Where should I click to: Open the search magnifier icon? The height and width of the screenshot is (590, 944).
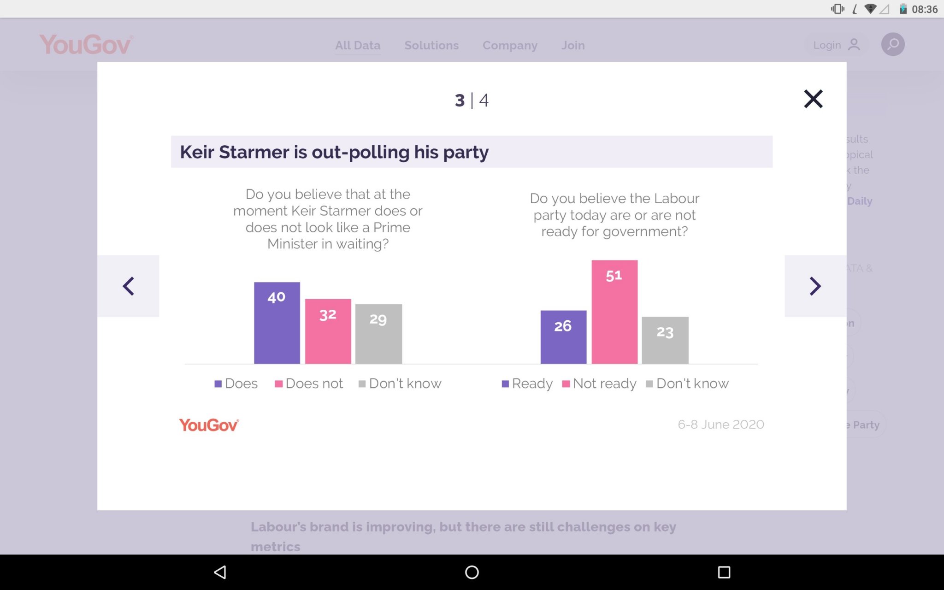click(x=893, y=45)
